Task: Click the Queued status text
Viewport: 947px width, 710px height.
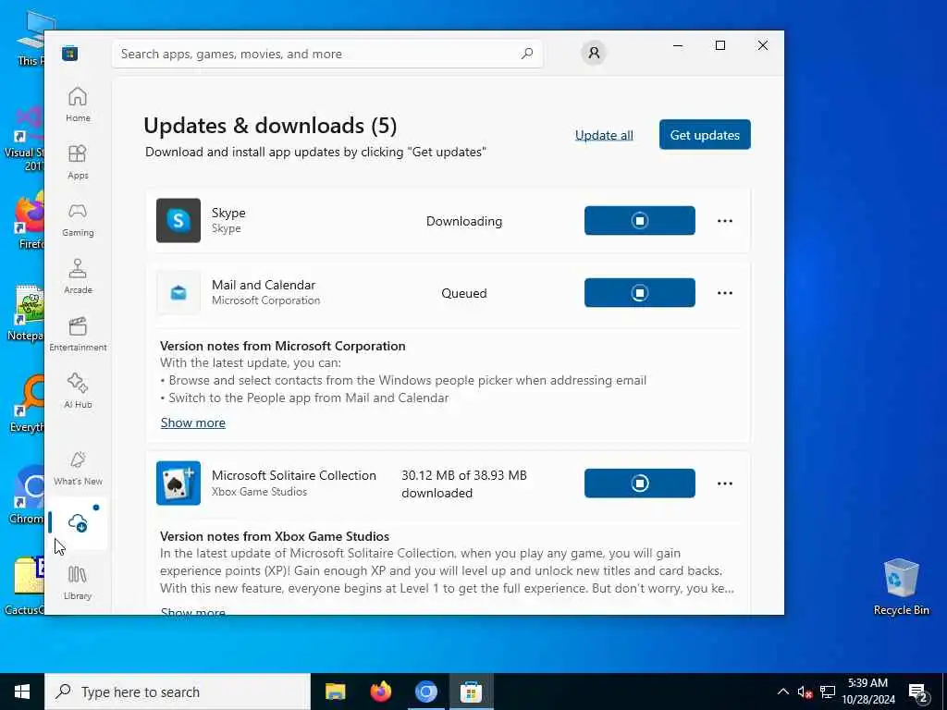Action: click(x=464, y=293)
